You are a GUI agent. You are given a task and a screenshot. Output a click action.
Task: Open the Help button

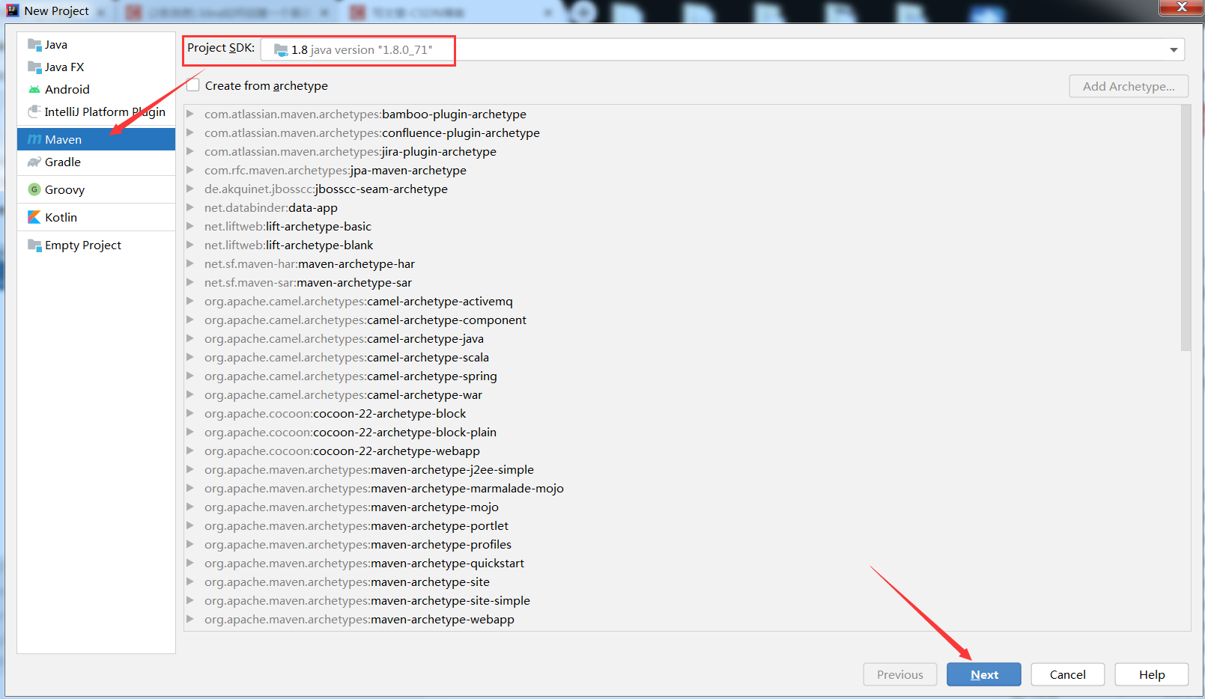coord(1151,674)
